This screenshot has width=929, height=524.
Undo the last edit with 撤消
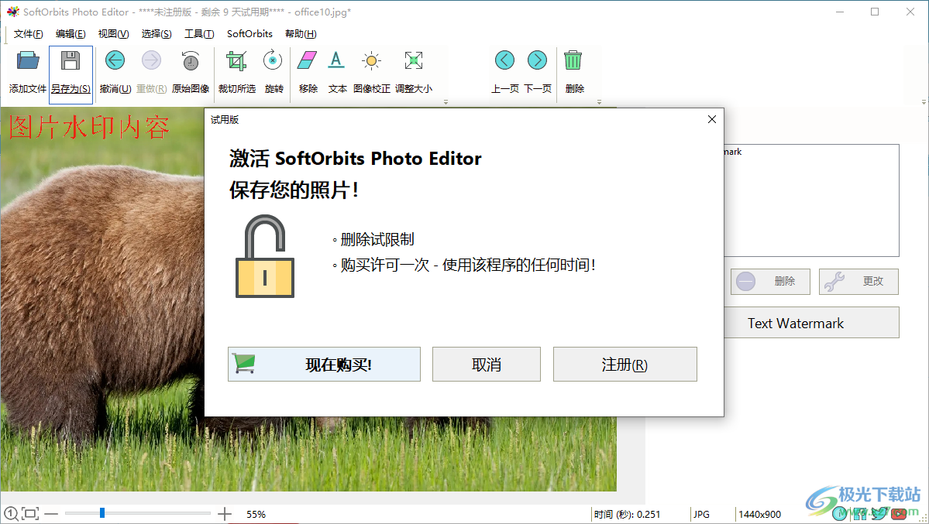pos(115,70)
